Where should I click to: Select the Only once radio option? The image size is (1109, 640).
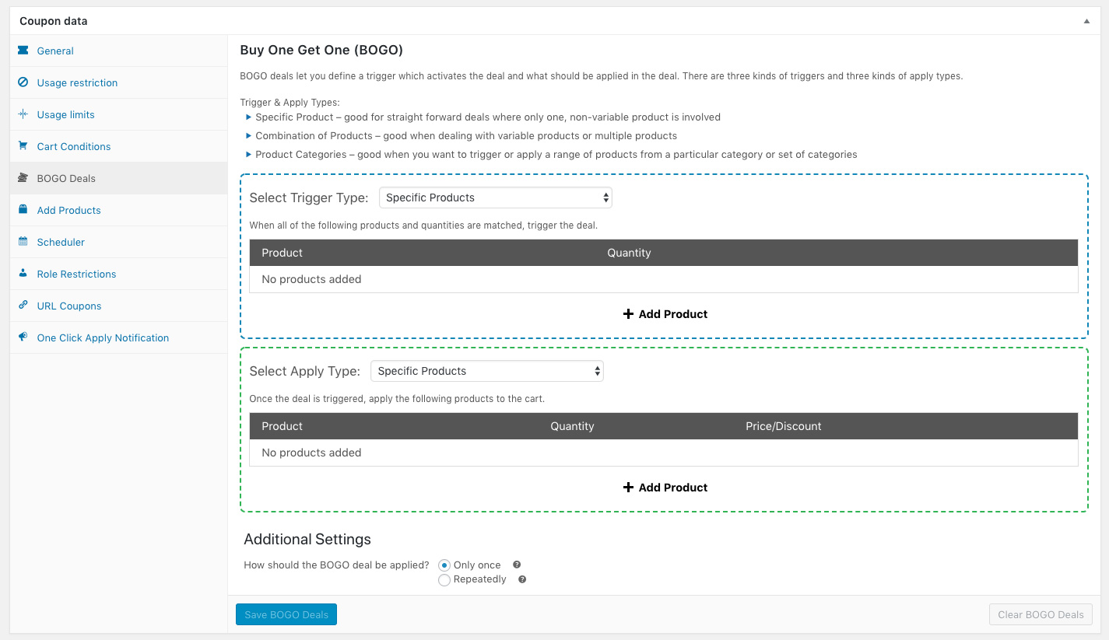[444, 565]
